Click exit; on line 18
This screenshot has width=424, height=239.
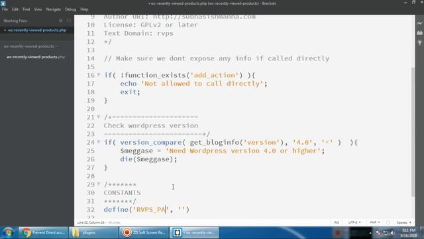tap(130, 92)
